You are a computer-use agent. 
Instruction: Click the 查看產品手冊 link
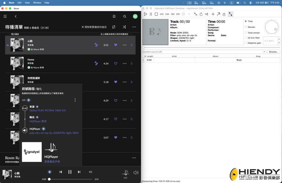point(52,162)
